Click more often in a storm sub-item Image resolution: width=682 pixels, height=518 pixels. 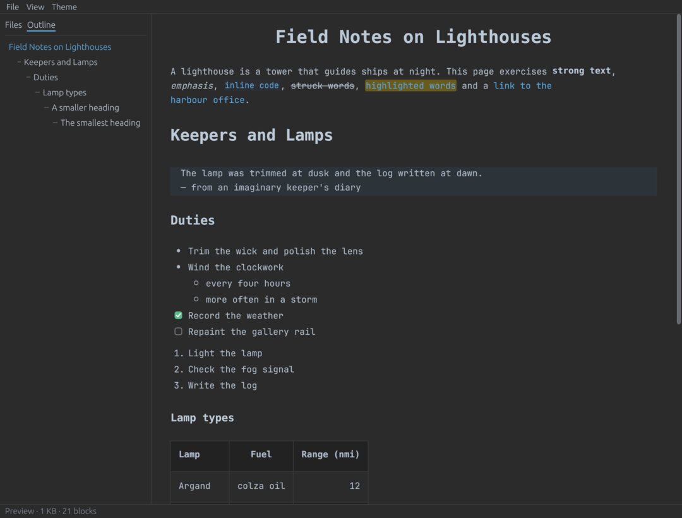(x=261, y=299)
